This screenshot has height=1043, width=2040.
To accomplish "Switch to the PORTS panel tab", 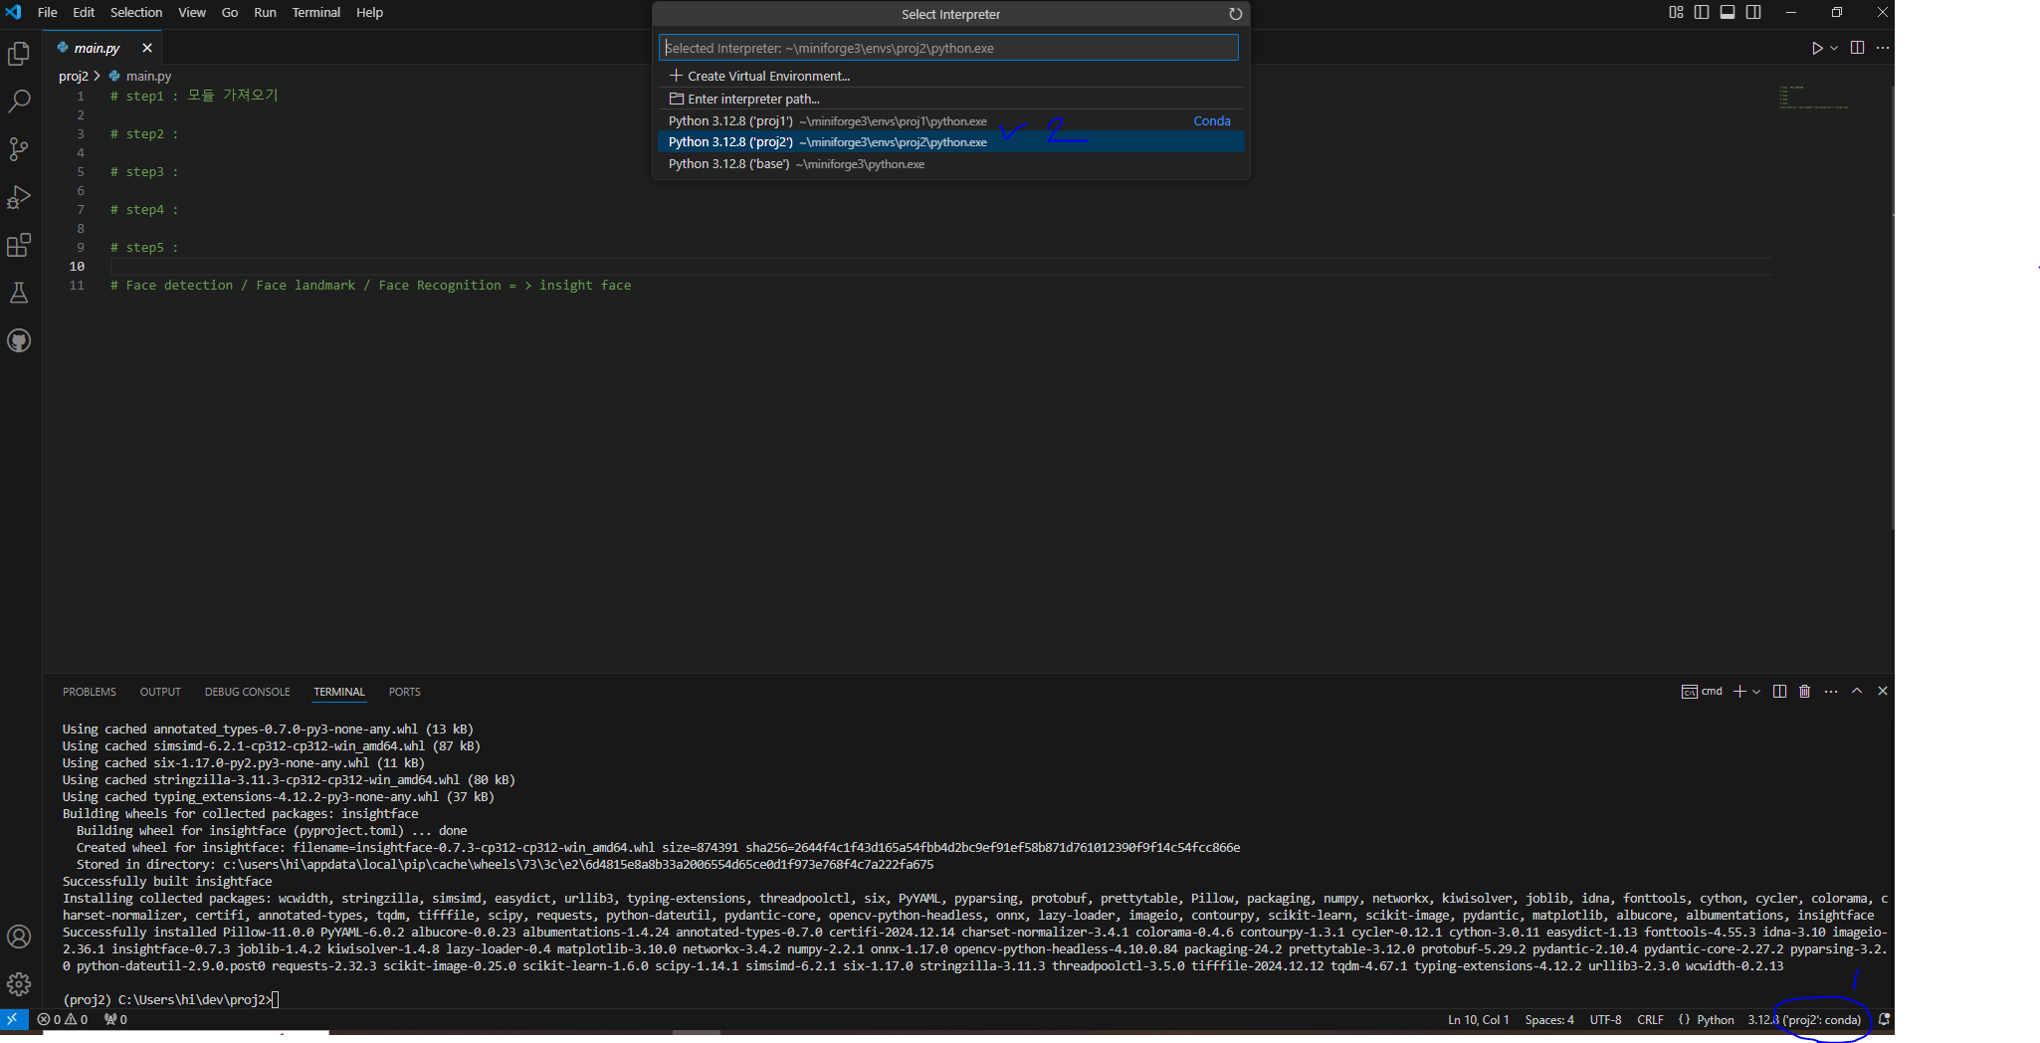I will pyautogui.click(x=405, y=692).
